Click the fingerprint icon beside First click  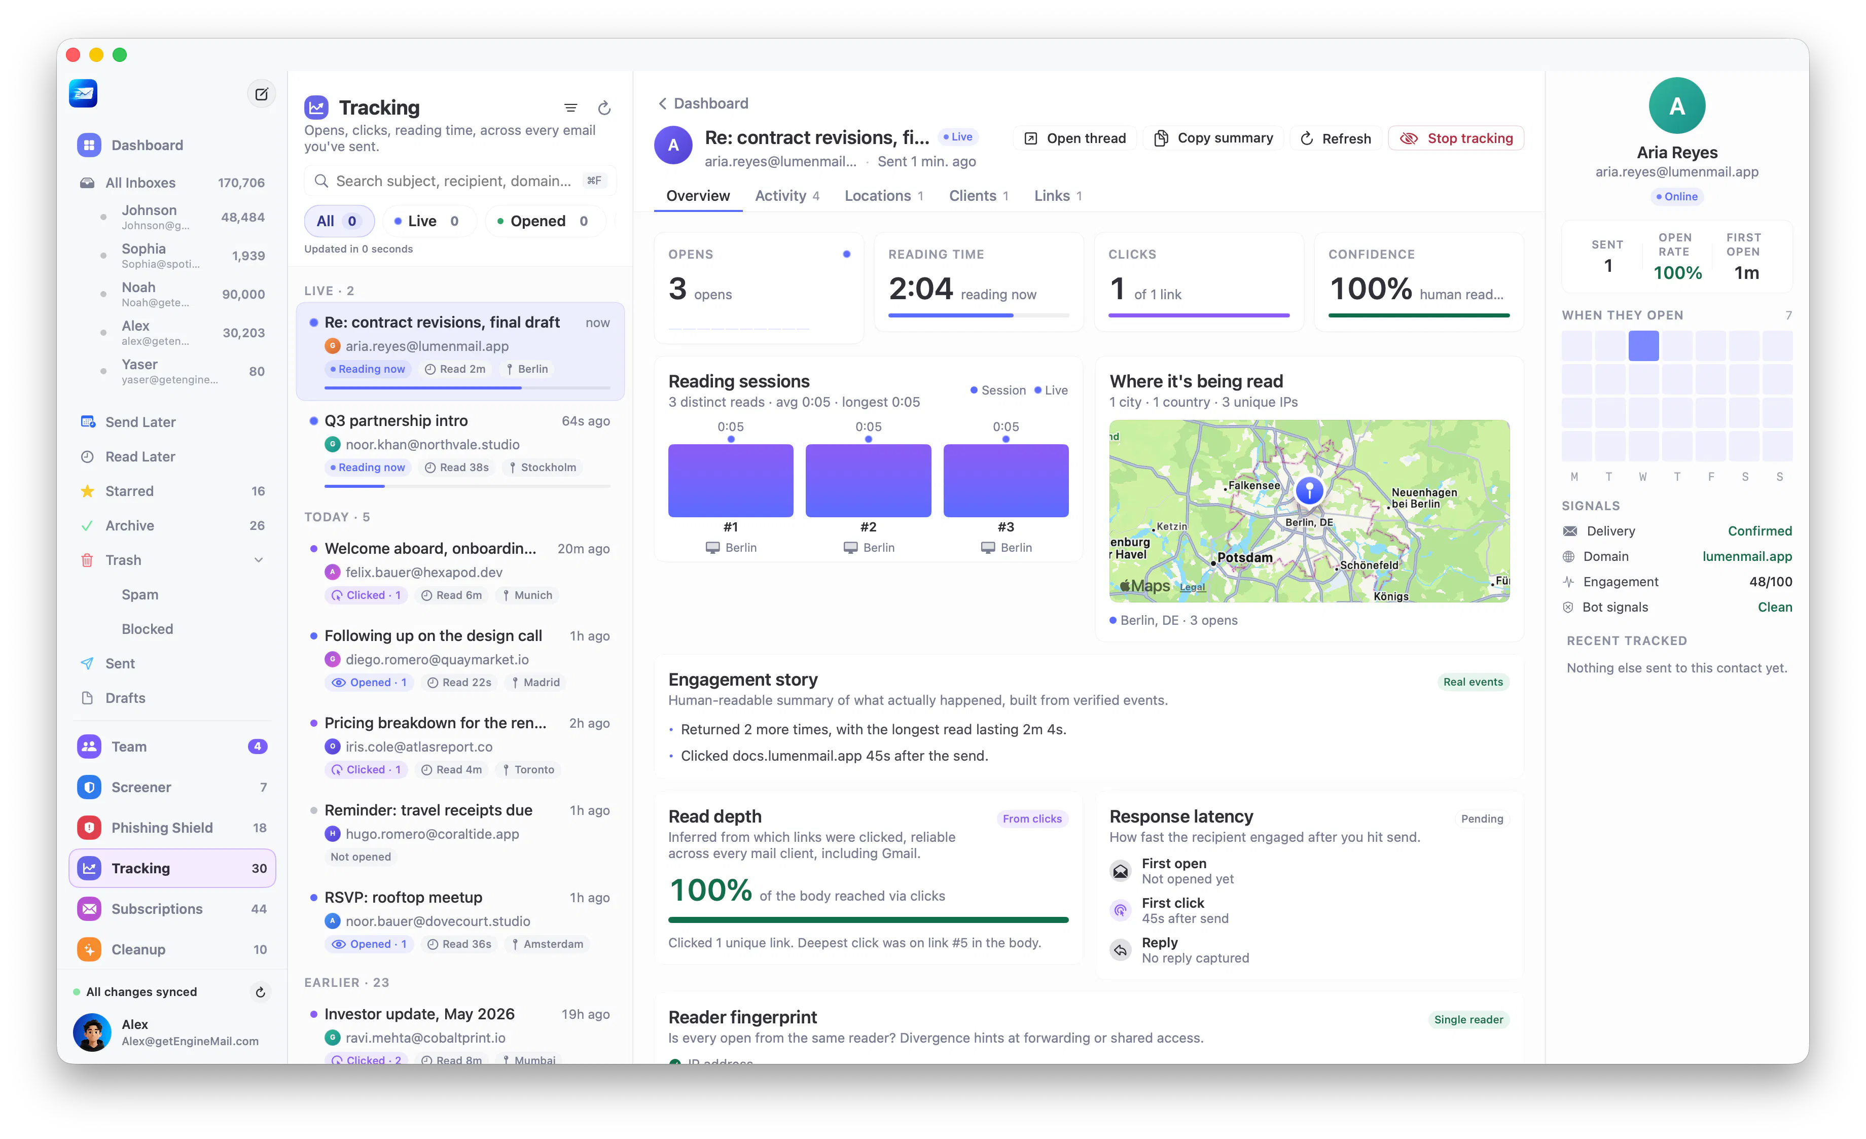(x=1120, y=910)
